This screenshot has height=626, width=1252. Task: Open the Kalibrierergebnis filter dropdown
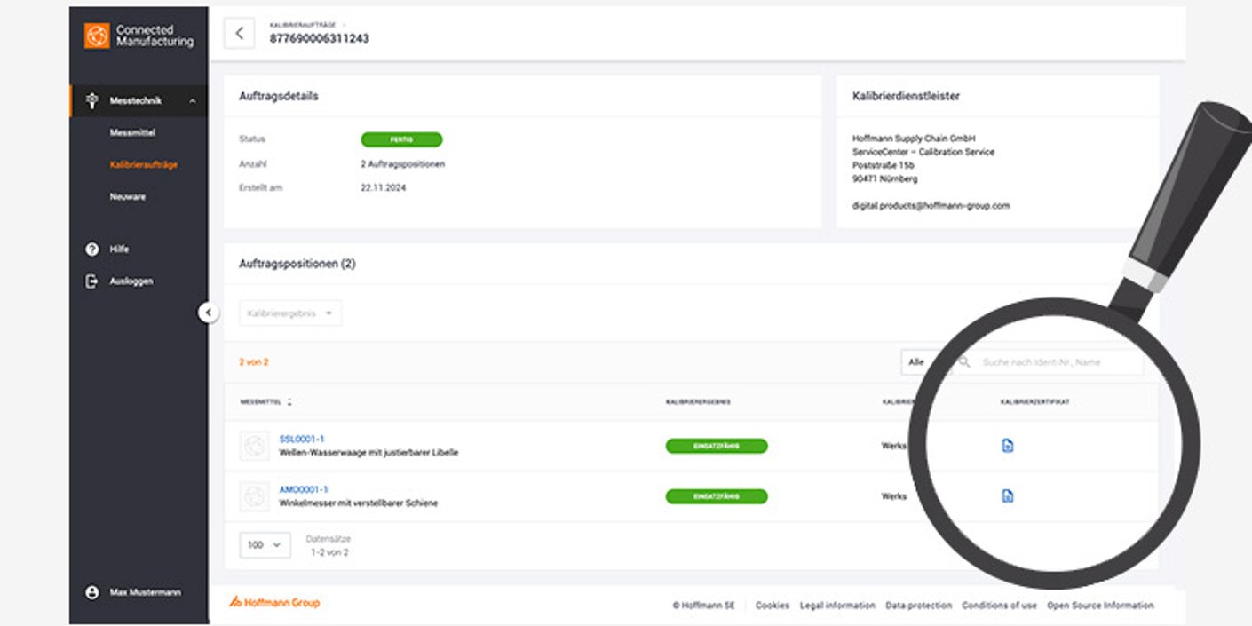pyautogui.click(x=289, y=313)
